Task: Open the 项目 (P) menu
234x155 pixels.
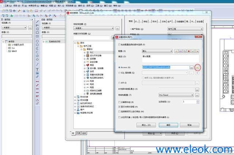Action: (17, 6)
